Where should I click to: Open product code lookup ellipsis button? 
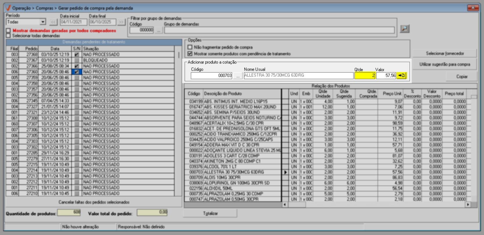click(238, 76)
